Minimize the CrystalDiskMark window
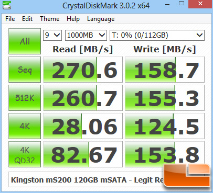Viewport: 213px width, 193px height. 167,4
